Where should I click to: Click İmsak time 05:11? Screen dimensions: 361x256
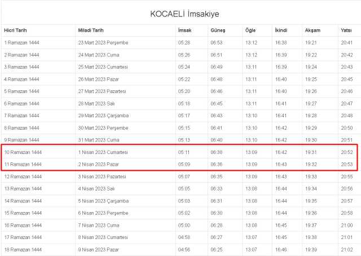(184, 152)
